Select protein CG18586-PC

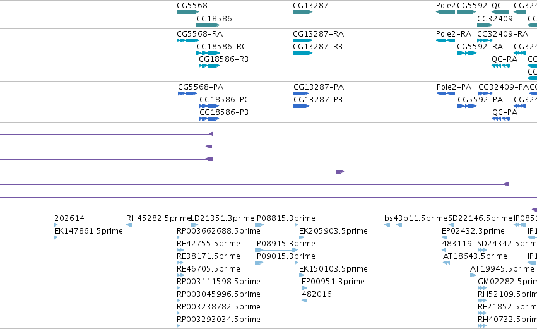coord(224,100)
